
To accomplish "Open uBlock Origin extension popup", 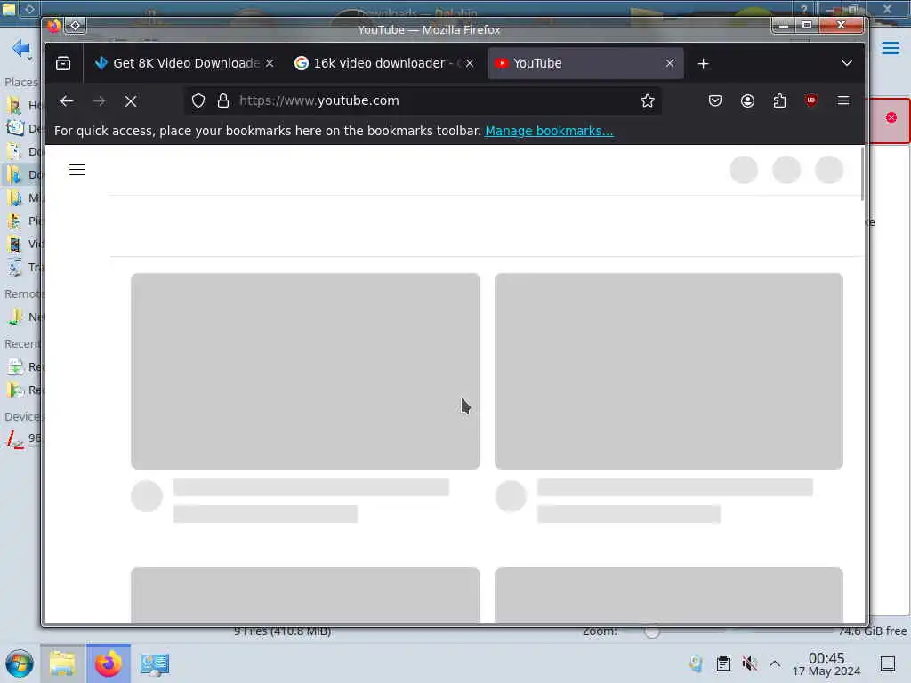I will point(811,101).
